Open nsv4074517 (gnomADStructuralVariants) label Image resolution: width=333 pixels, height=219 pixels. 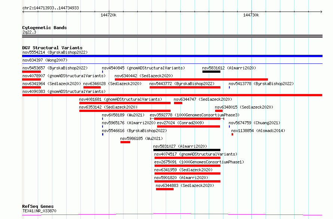pos(196,154)
